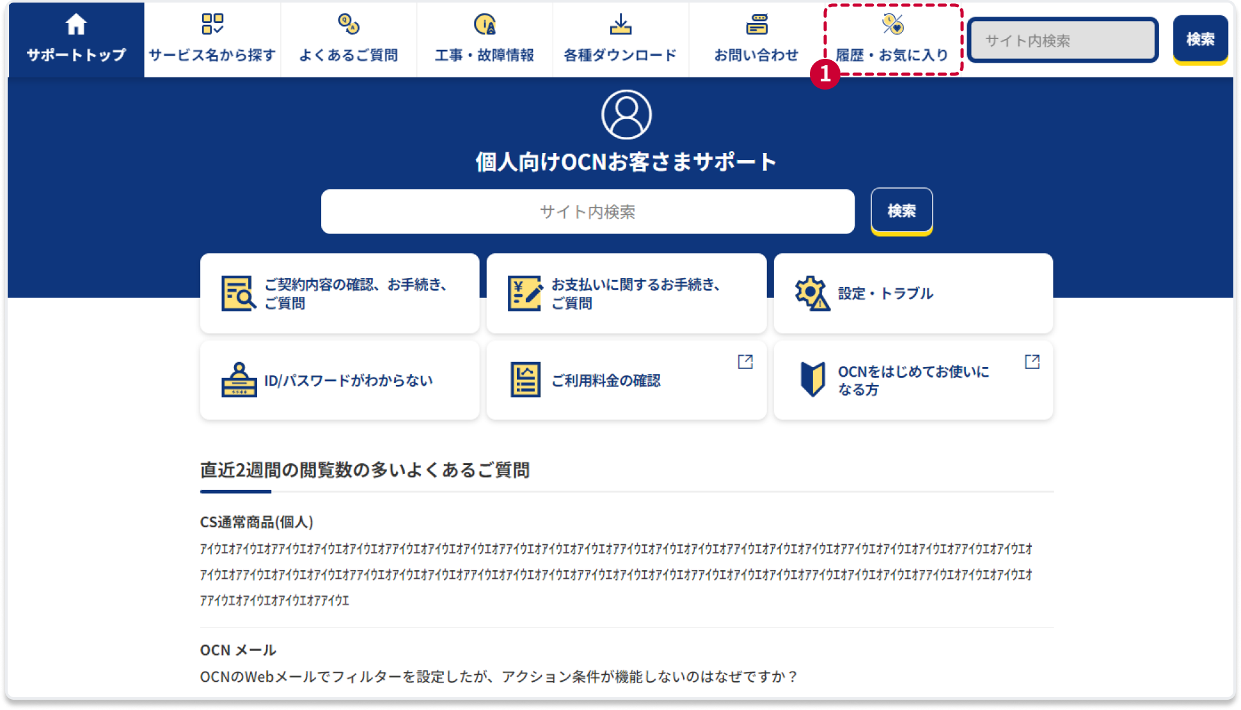
Task: Click the CS通常商品(個人) category label
Action: (257, 522)
